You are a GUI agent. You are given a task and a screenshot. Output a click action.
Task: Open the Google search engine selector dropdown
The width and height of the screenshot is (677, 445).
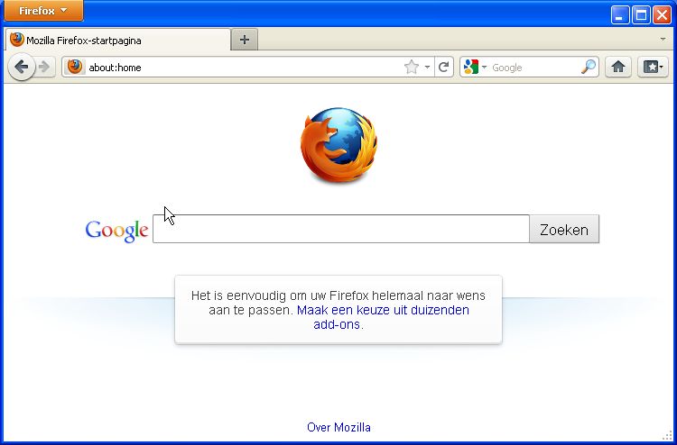pos(475,67)
